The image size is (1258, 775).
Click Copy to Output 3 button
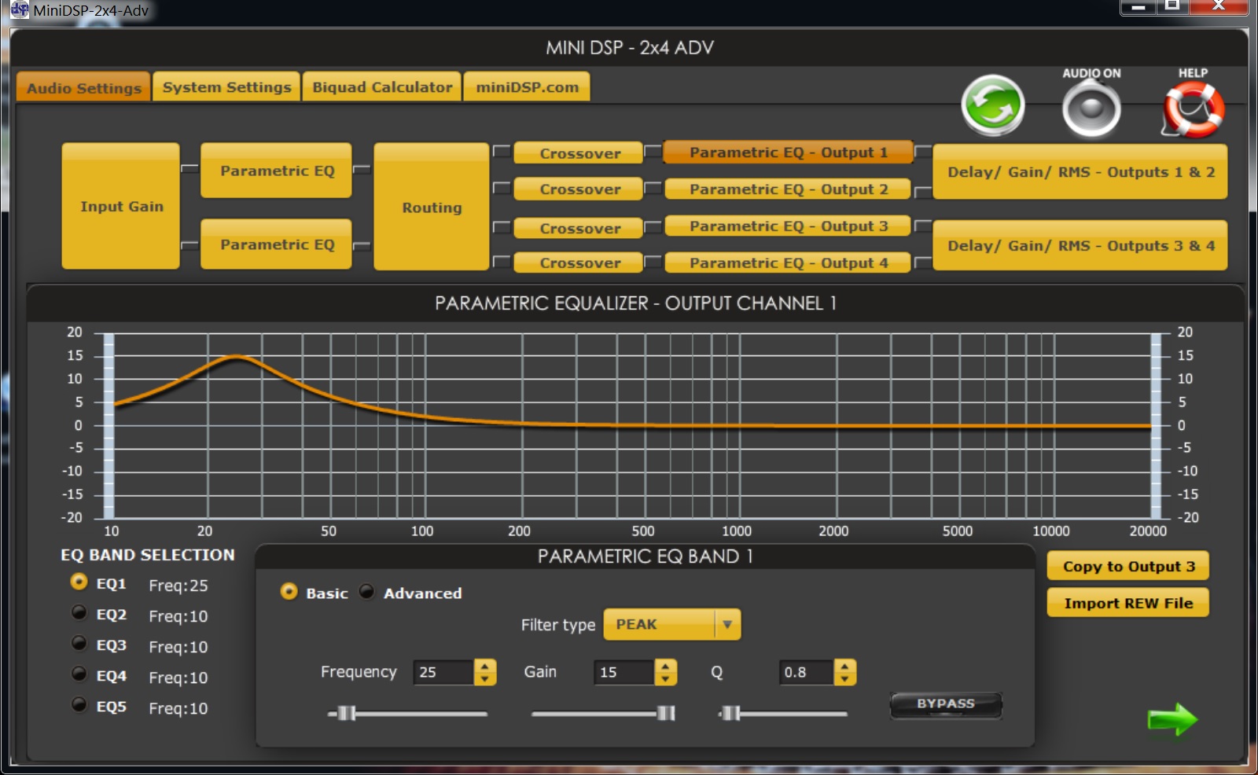pos(1128,566)
